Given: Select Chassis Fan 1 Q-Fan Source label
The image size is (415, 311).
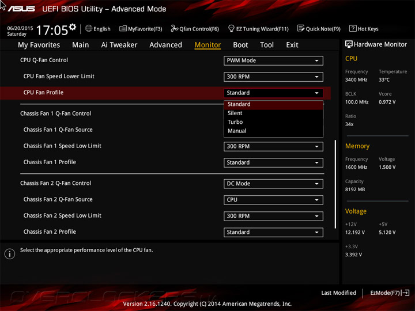Looking at the screenshot, I should pos(58,130).
